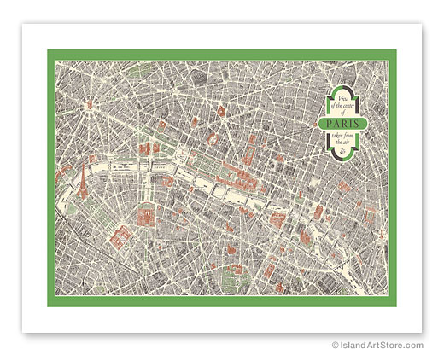Select the École Militaire orange building
This screenshot has height=349, width=444.
(x=120, y=236)
